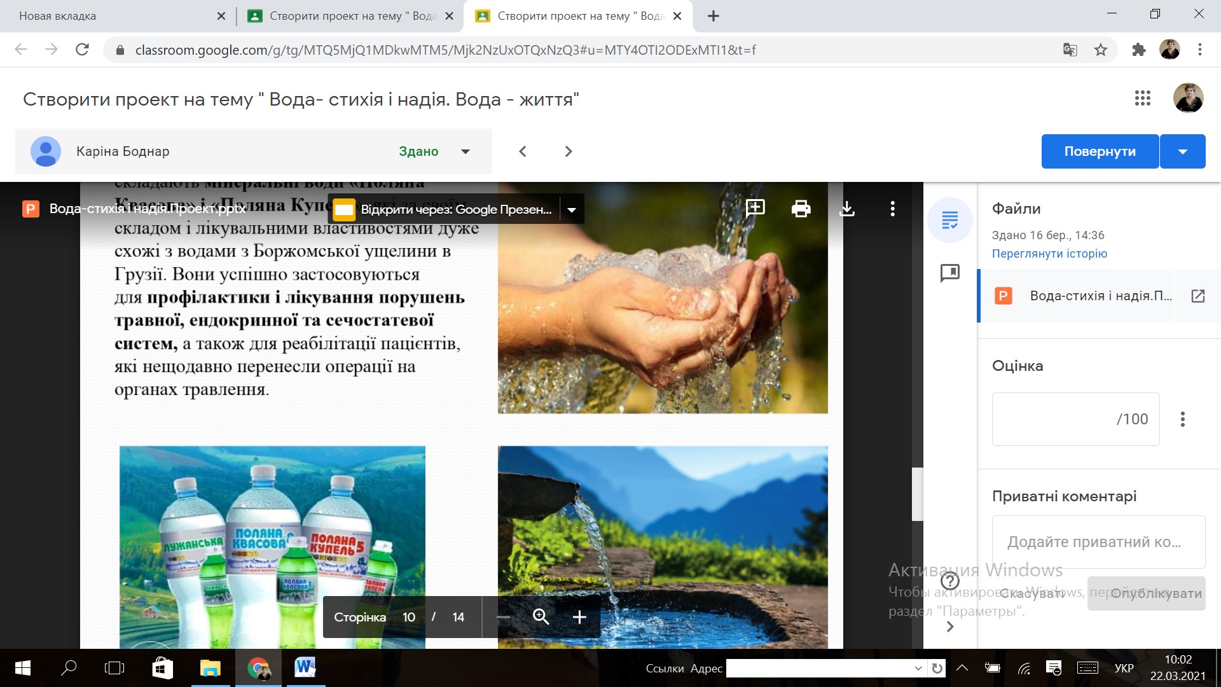Click the add comment icon in viewer toolbar
The width and height of the screenshot is (1221, 687).
tap(755, 209)
